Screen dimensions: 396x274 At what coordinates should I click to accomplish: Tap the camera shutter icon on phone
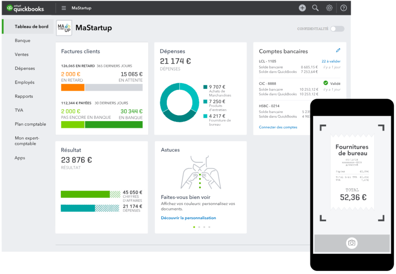point(352,243)
